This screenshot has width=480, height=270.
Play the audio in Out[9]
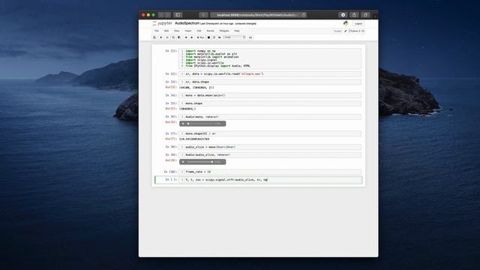click(x=183, y=162)
